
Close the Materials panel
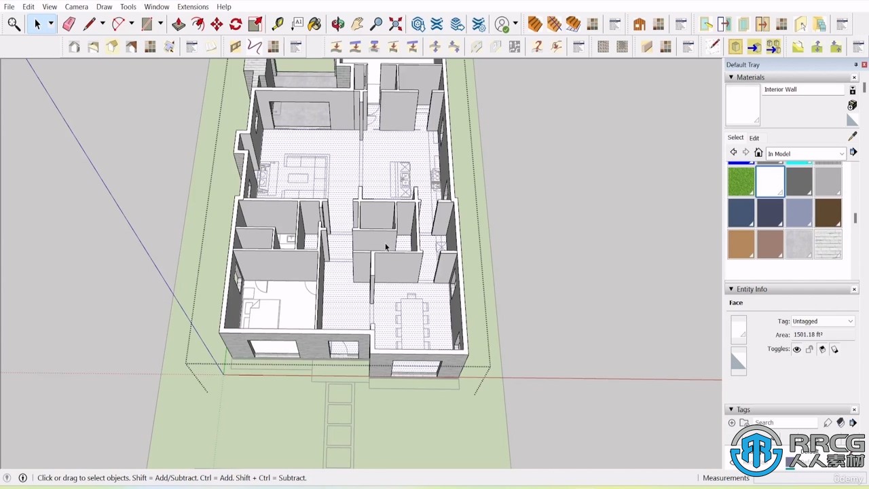(854, 77)
